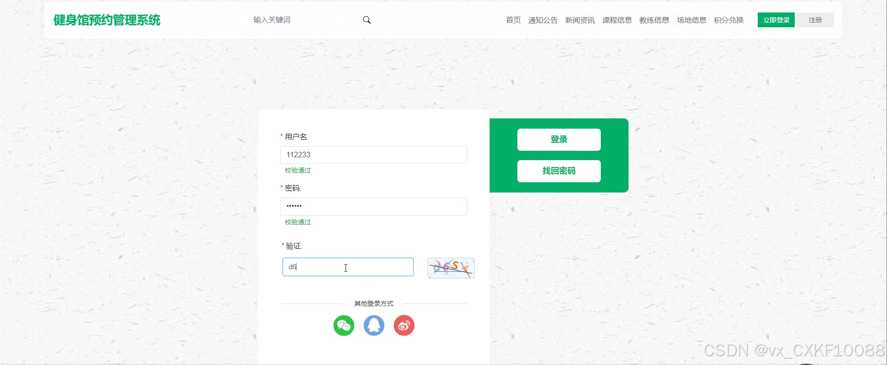
Task: Go to 新闻资讯 page
Action: pos(580,20)
